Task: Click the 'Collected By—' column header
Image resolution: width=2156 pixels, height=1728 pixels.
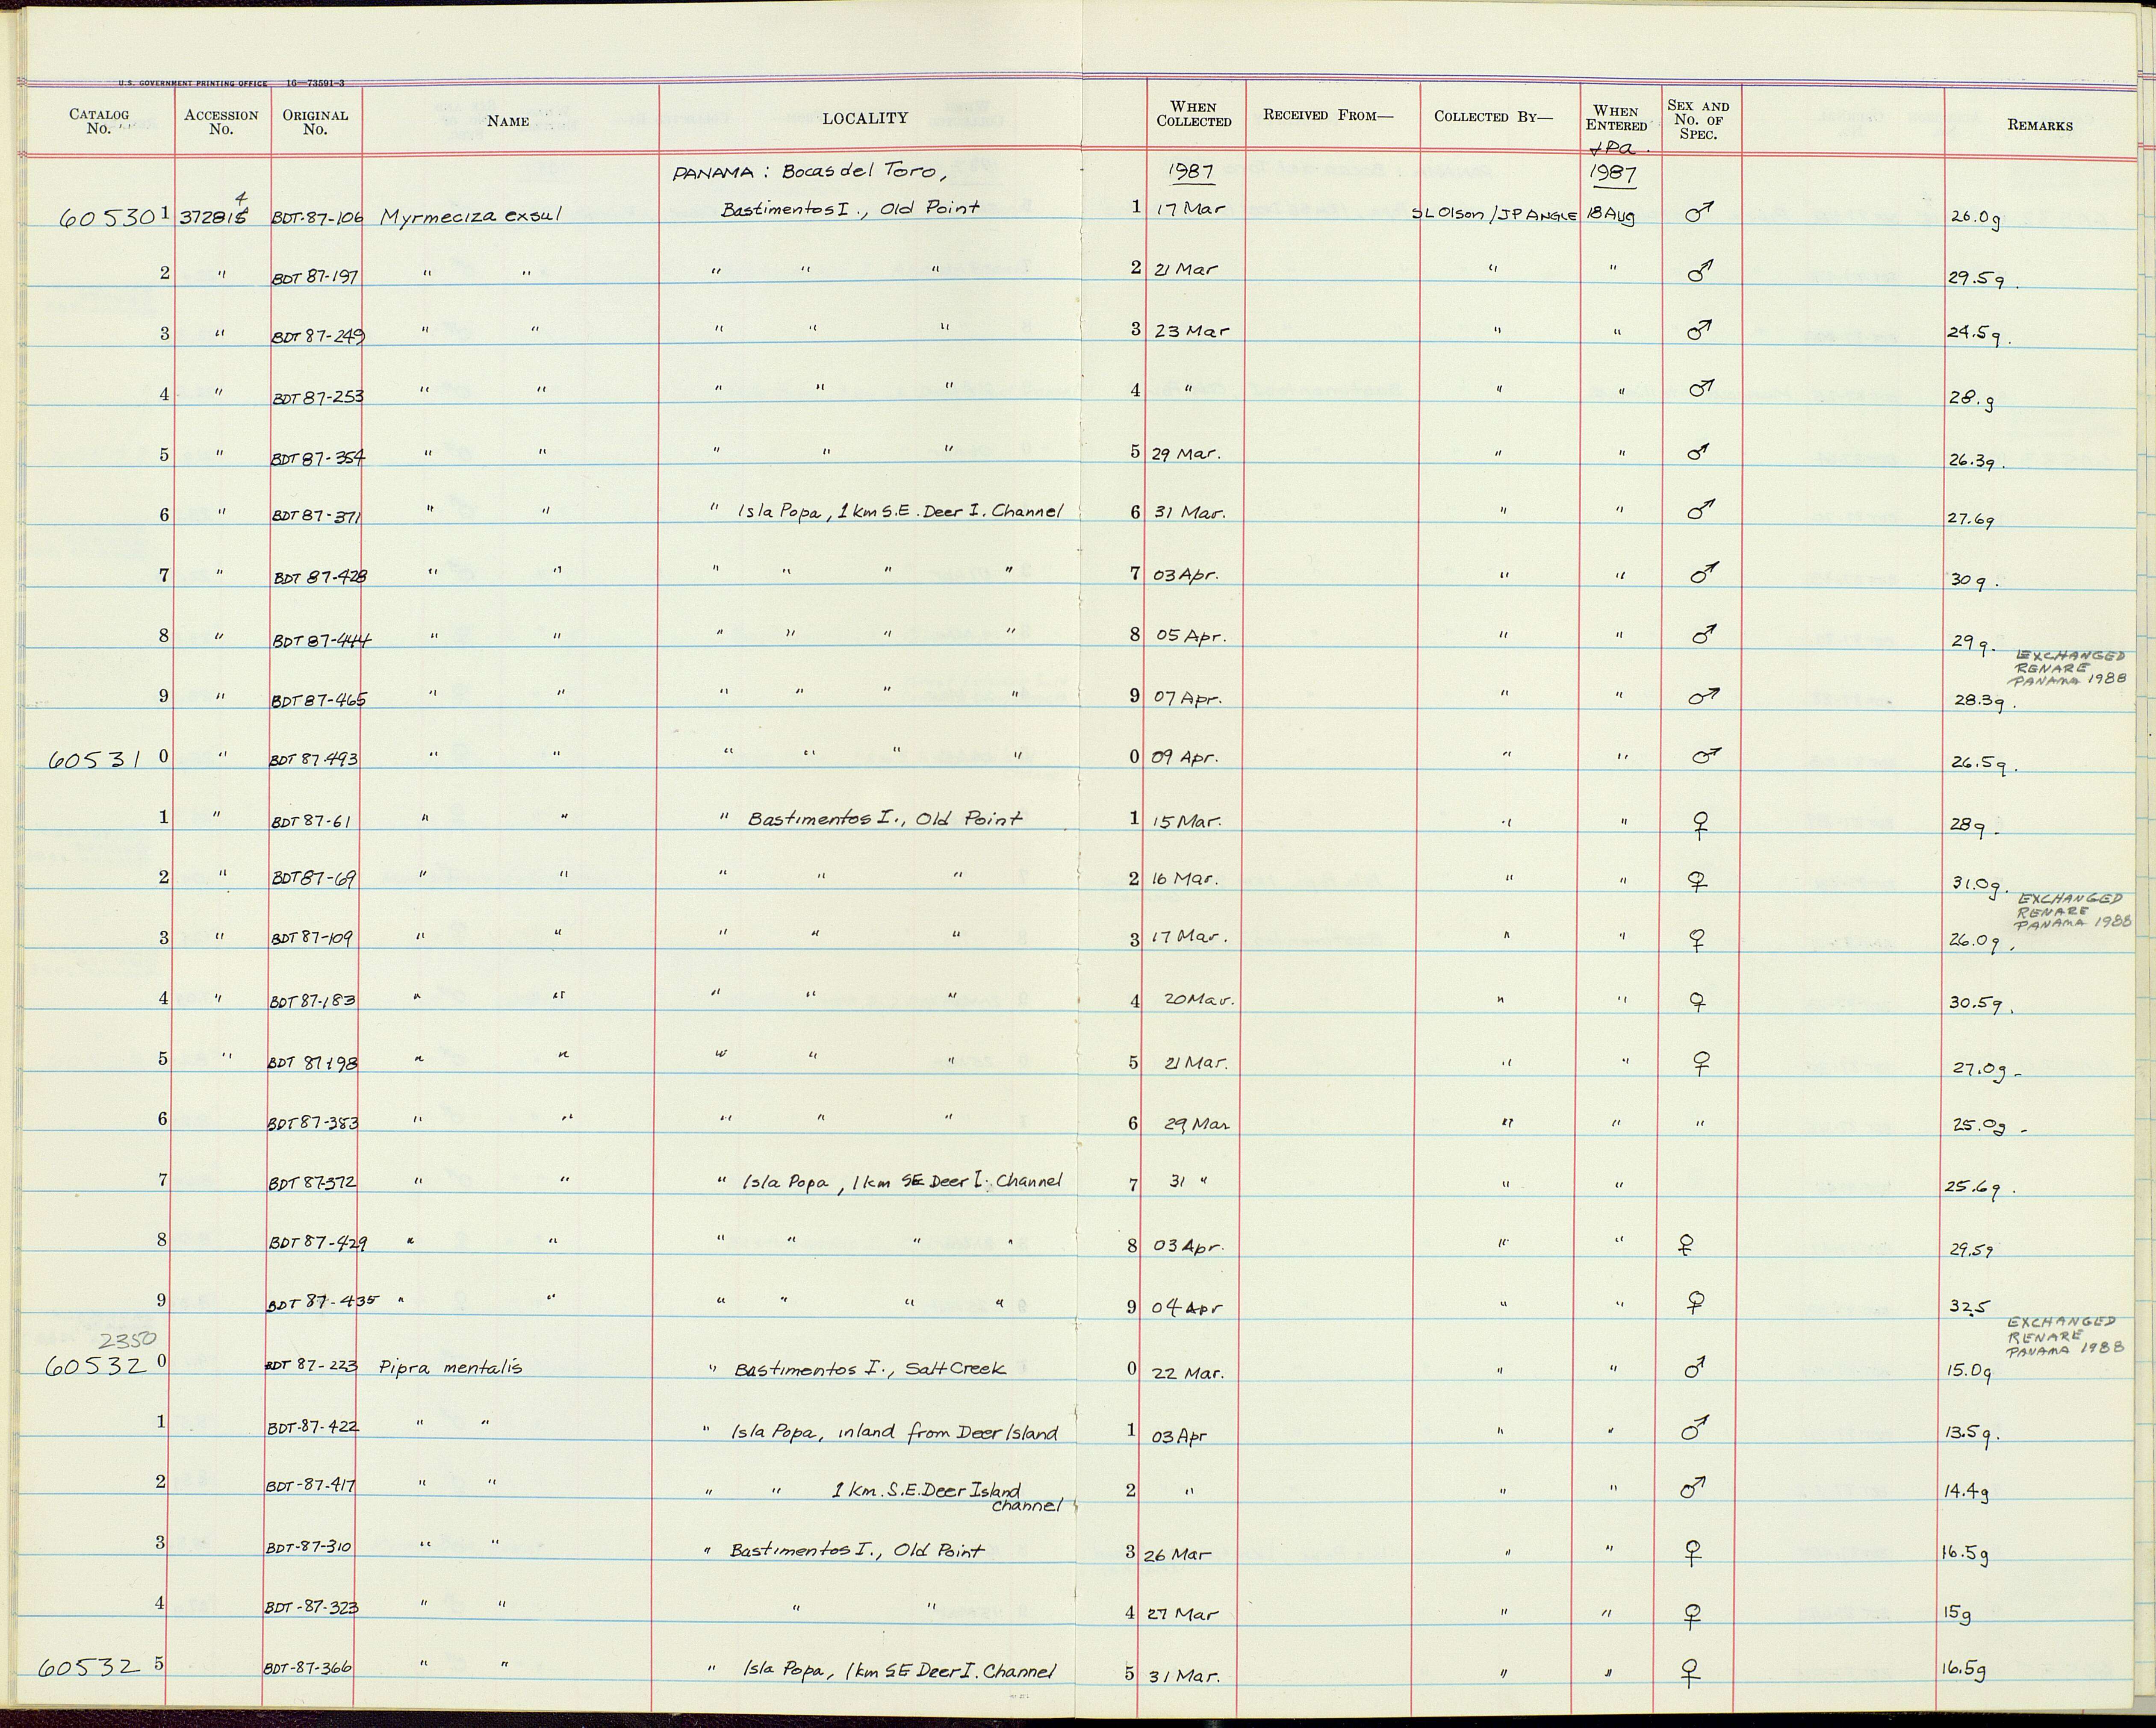Action: [x=1493, y=116]
